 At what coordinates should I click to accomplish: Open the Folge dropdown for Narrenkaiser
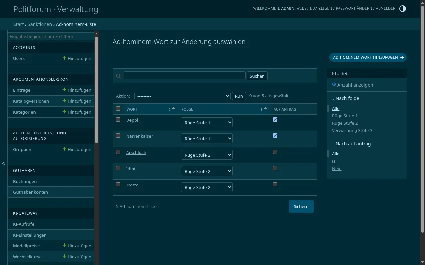click(207, 139)
